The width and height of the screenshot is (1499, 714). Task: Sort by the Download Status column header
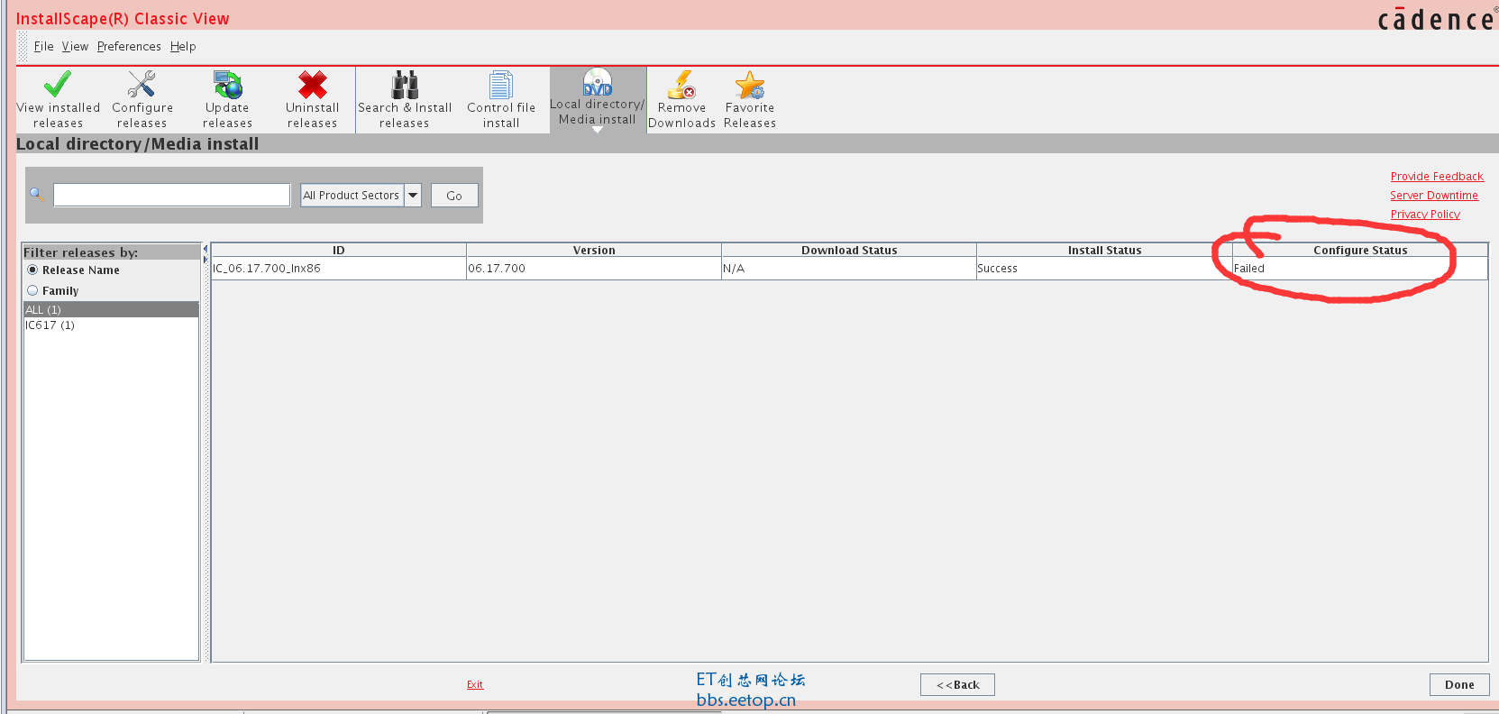(x=849, y=250)
